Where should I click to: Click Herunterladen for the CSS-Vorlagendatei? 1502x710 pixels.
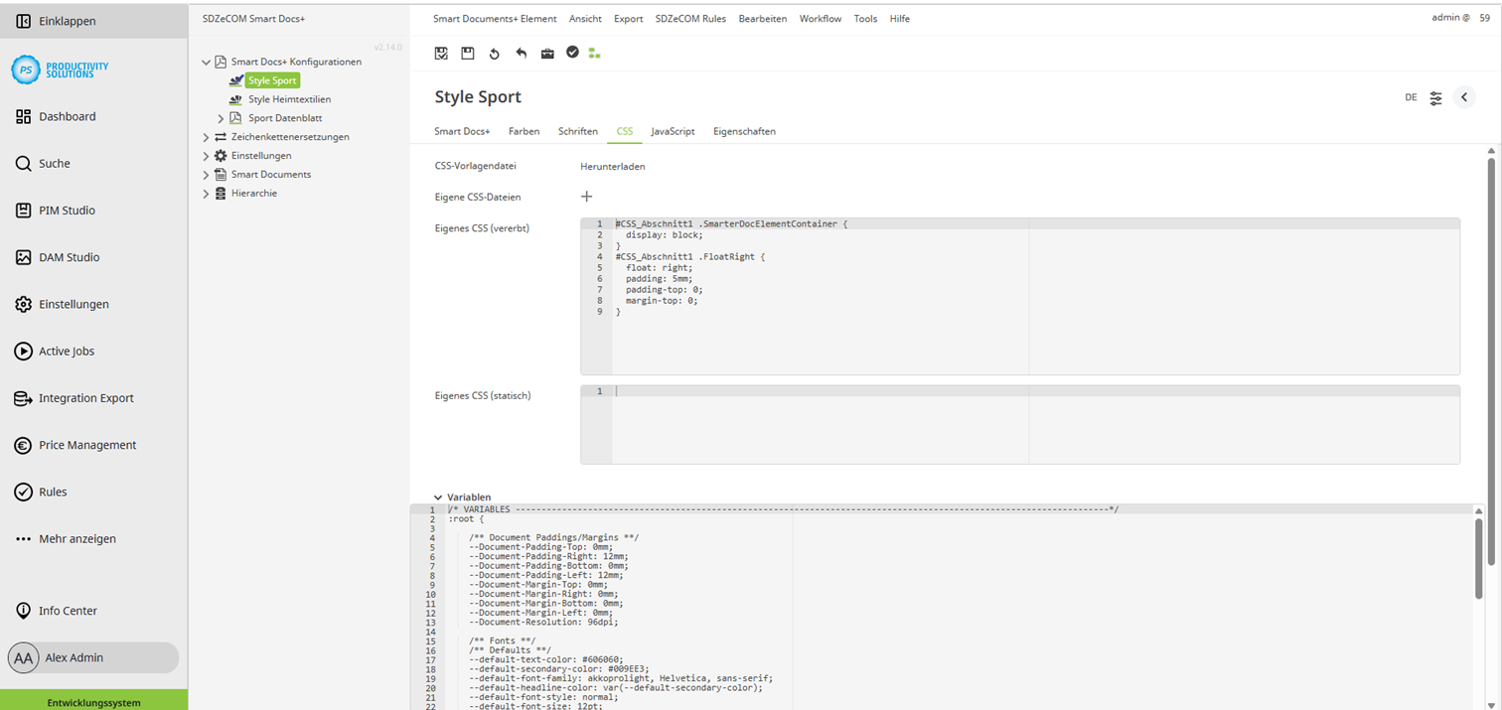coord(612,166)
